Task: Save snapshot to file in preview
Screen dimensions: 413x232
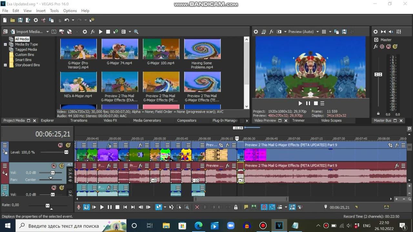Action: (x=344, y=32)
